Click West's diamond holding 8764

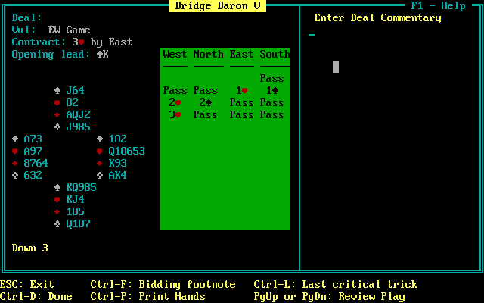click(x=36, y=164)
